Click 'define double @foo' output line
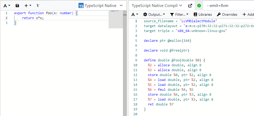 [175, 60]
